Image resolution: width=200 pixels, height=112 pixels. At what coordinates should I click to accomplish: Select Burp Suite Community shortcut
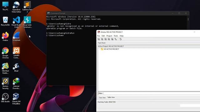coord(27,22)
